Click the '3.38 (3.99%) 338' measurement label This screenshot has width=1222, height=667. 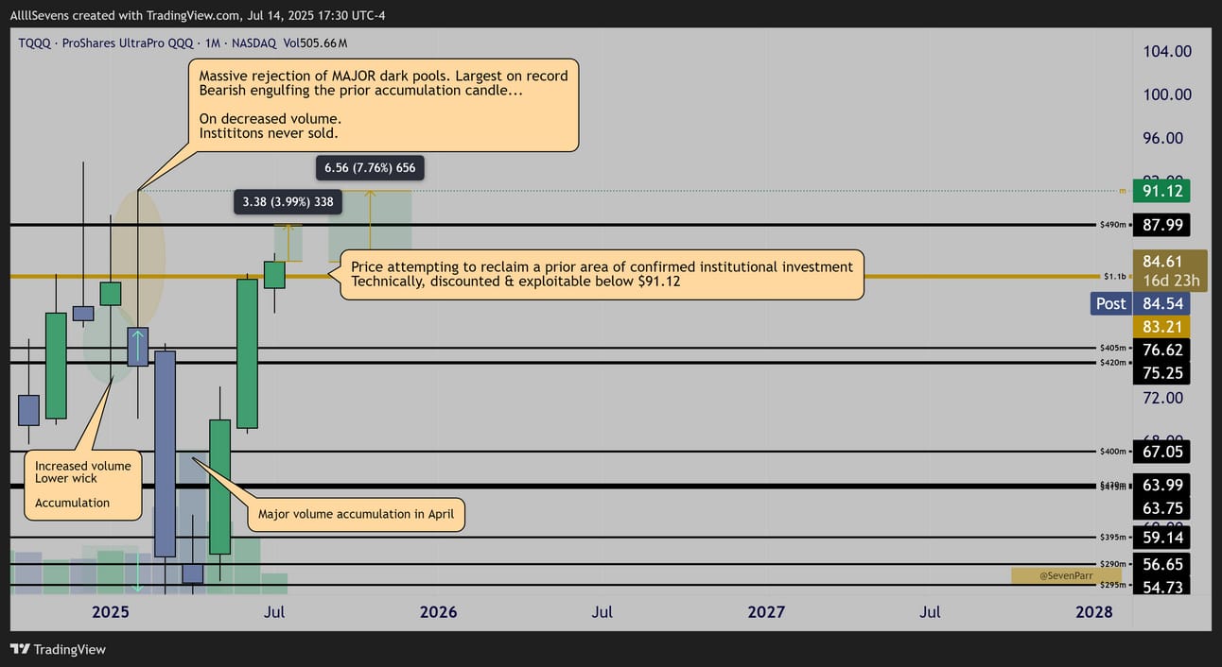tap(288, 201)
